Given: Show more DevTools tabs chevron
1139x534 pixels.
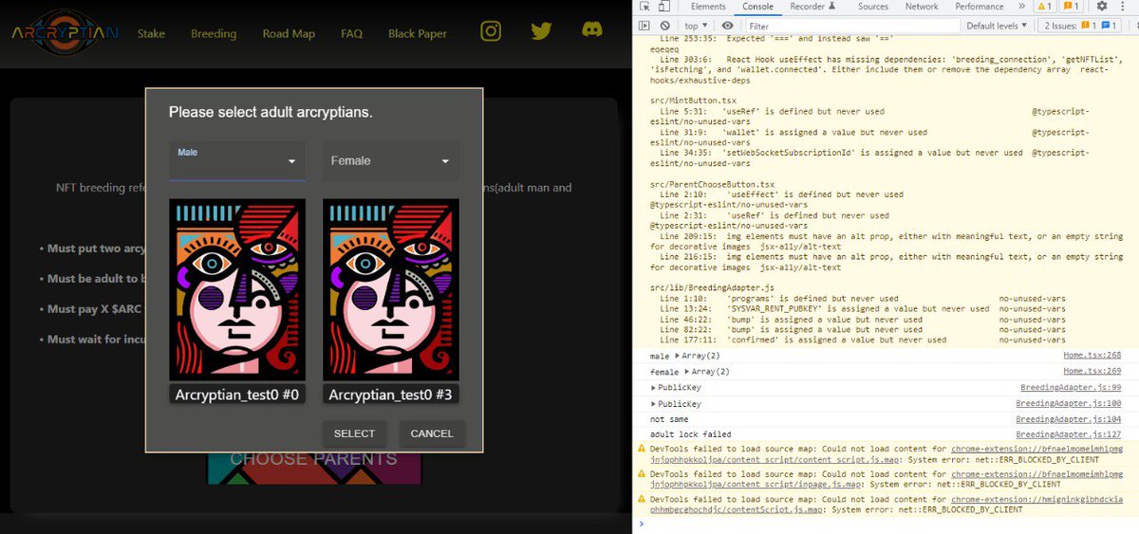Looking at the screenshot, I should [x=1021, y=7].
